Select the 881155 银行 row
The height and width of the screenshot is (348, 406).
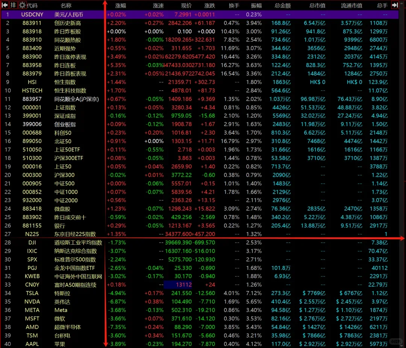tap(200, 226)
